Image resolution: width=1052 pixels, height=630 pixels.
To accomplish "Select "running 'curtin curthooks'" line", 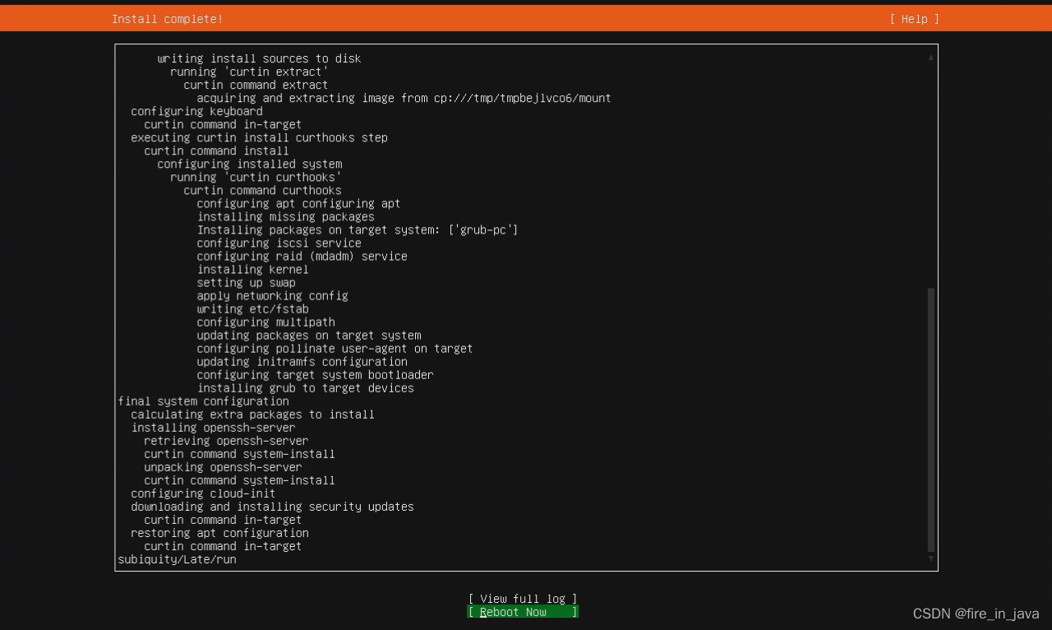I will tap(256, 177).
